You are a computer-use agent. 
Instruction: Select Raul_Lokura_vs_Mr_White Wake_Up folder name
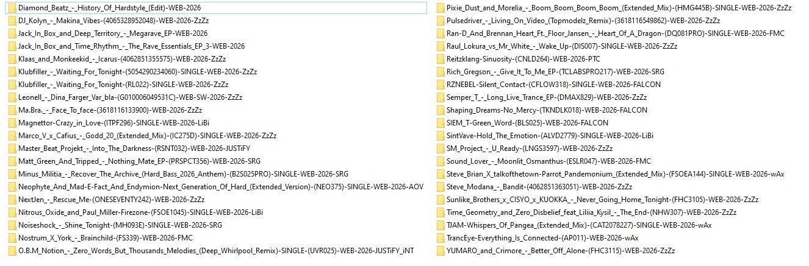coord(562,46)
